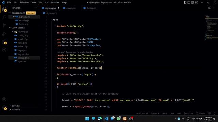Viewport: 218px width, 122px height.
Task: Click the PHP language mode status item
Action: click(x=179, y=113)
